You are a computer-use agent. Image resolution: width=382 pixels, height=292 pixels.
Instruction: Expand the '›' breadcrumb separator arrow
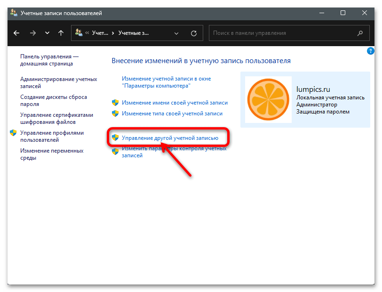click(113, 33)
